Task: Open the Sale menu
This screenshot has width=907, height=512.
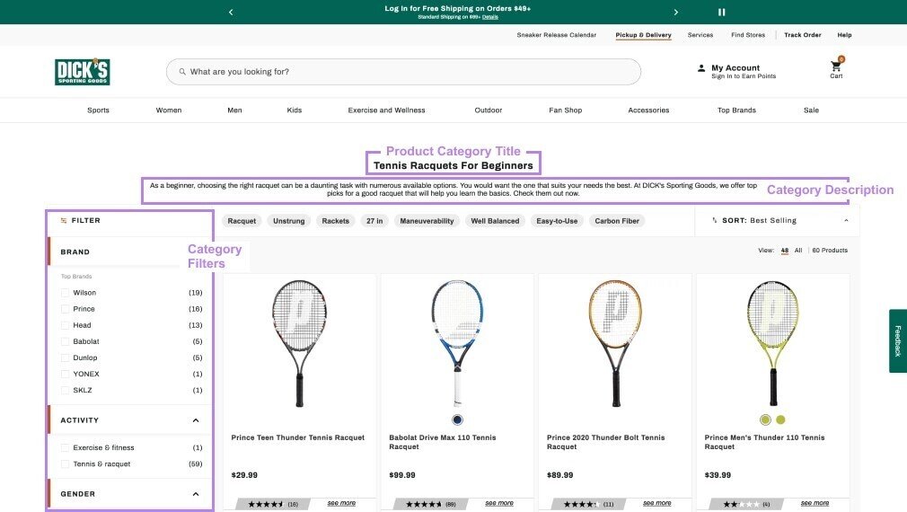Action: pos(811,110)
